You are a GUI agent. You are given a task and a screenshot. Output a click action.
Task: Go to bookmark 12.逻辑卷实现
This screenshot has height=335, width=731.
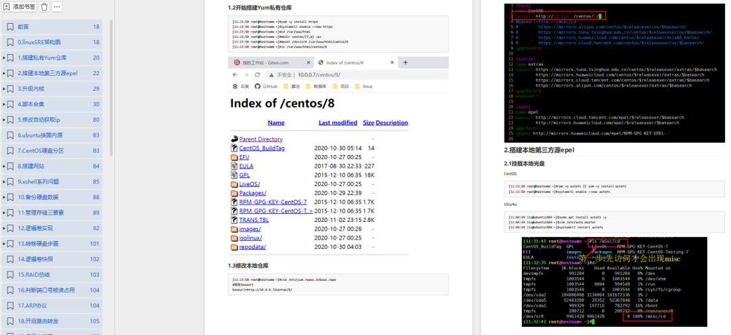(51, 228)
